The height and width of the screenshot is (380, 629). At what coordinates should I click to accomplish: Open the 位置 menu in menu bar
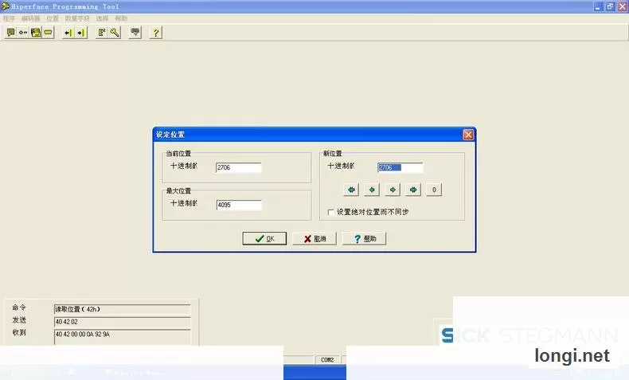[52, 18]
